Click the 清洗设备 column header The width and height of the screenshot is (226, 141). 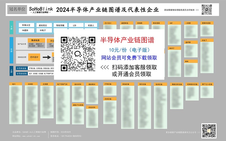(x=144, y=84)
